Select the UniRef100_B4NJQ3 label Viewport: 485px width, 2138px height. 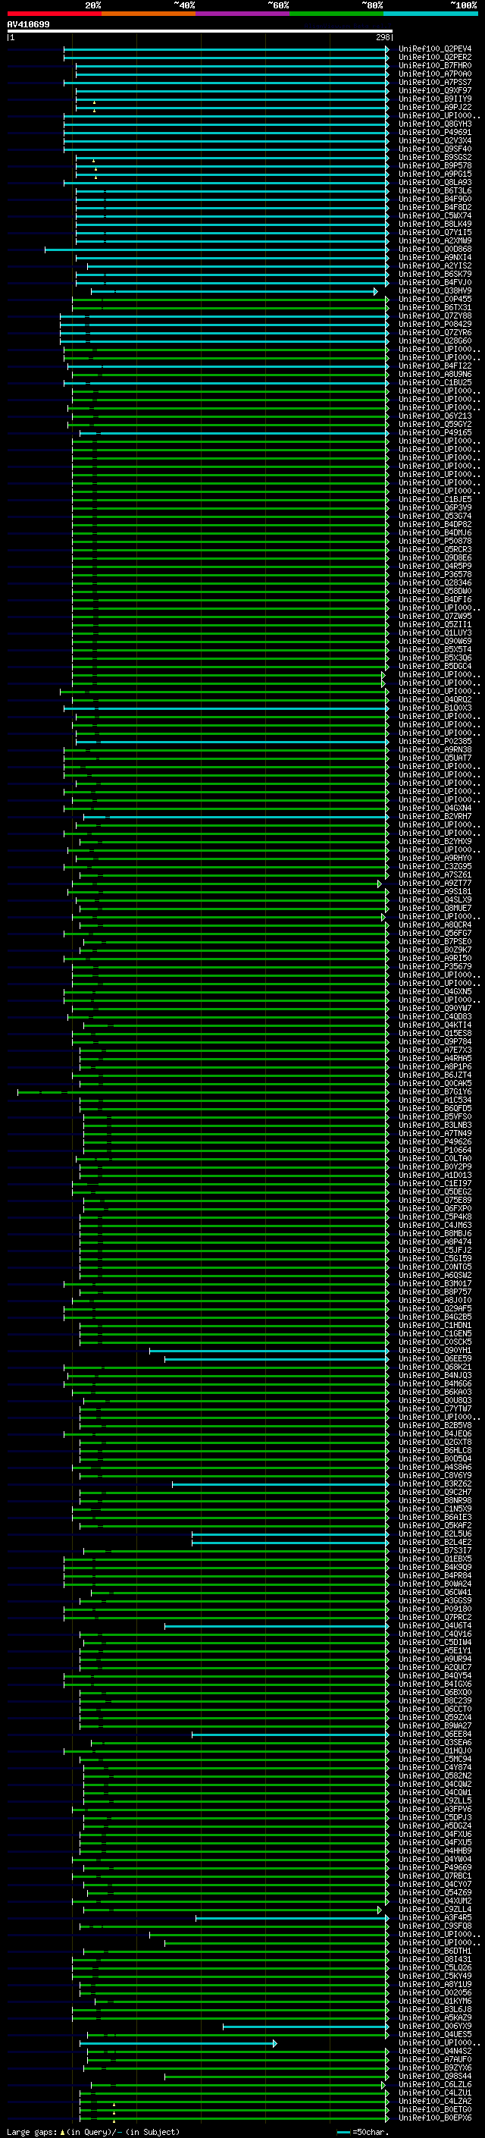(x=435, y=1375)
